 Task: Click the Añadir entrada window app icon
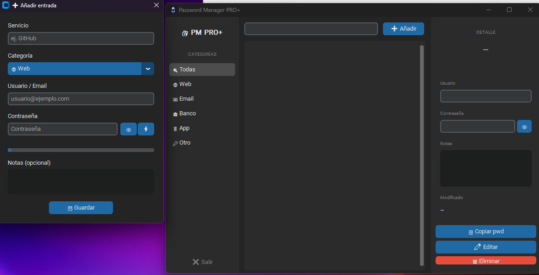[x=5, y=5]
